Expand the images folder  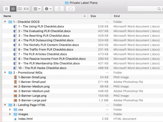point(10,114)
